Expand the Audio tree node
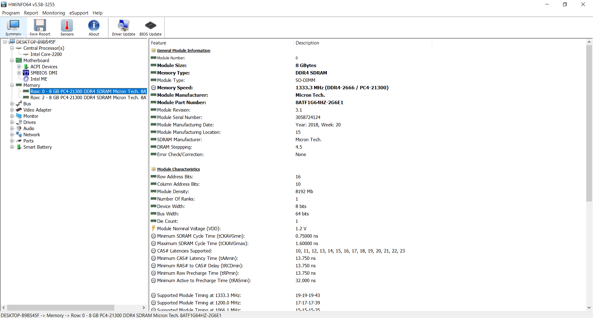Viewport: 593px width, 318px height. (x=12, y=128)
